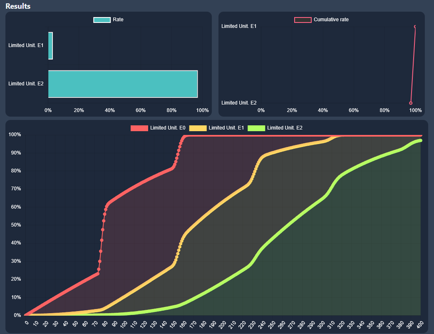
Task: Toggle the Rate legend swatch
Action: [x=102, y=20]
